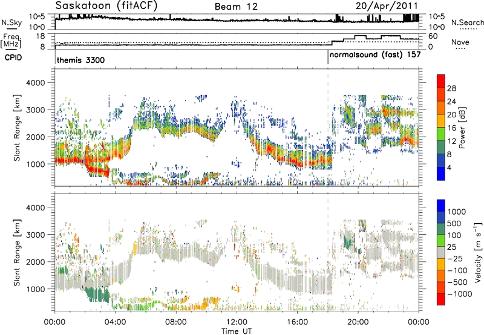Click power colorbar value '16'

(x=451, y=128)
